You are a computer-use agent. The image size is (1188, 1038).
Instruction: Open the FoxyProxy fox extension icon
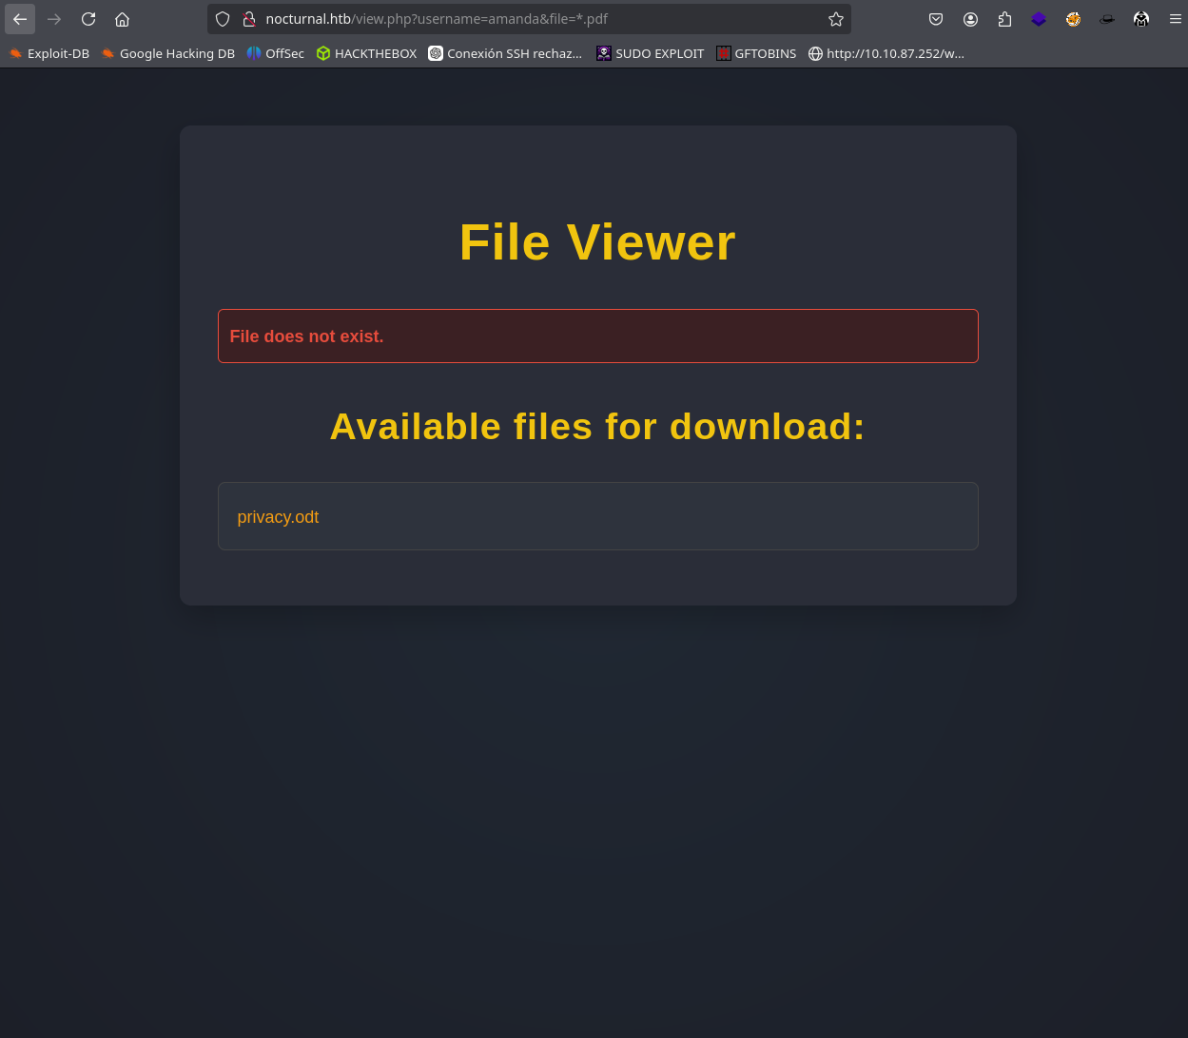pos(1073,19)
